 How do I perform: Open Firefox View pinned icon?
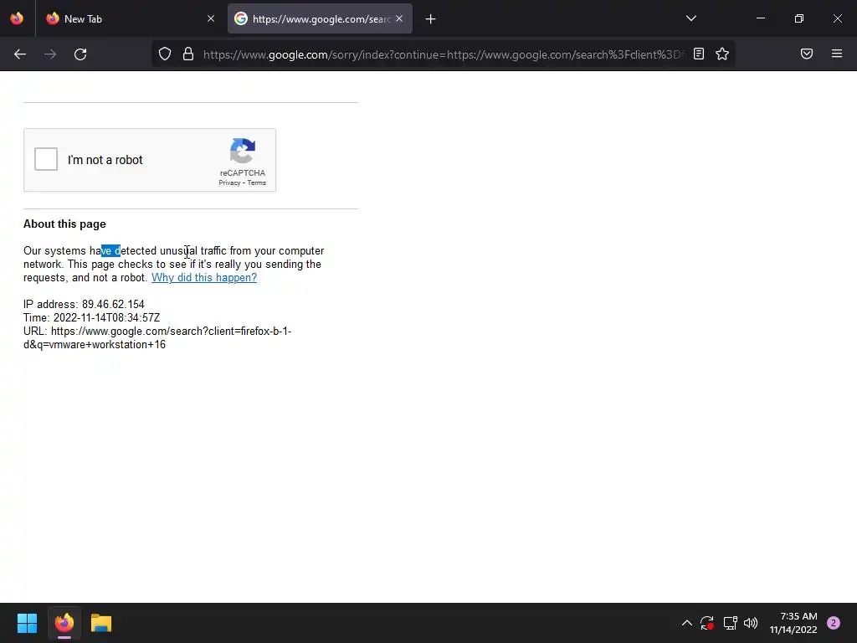(x=17, y=18)
